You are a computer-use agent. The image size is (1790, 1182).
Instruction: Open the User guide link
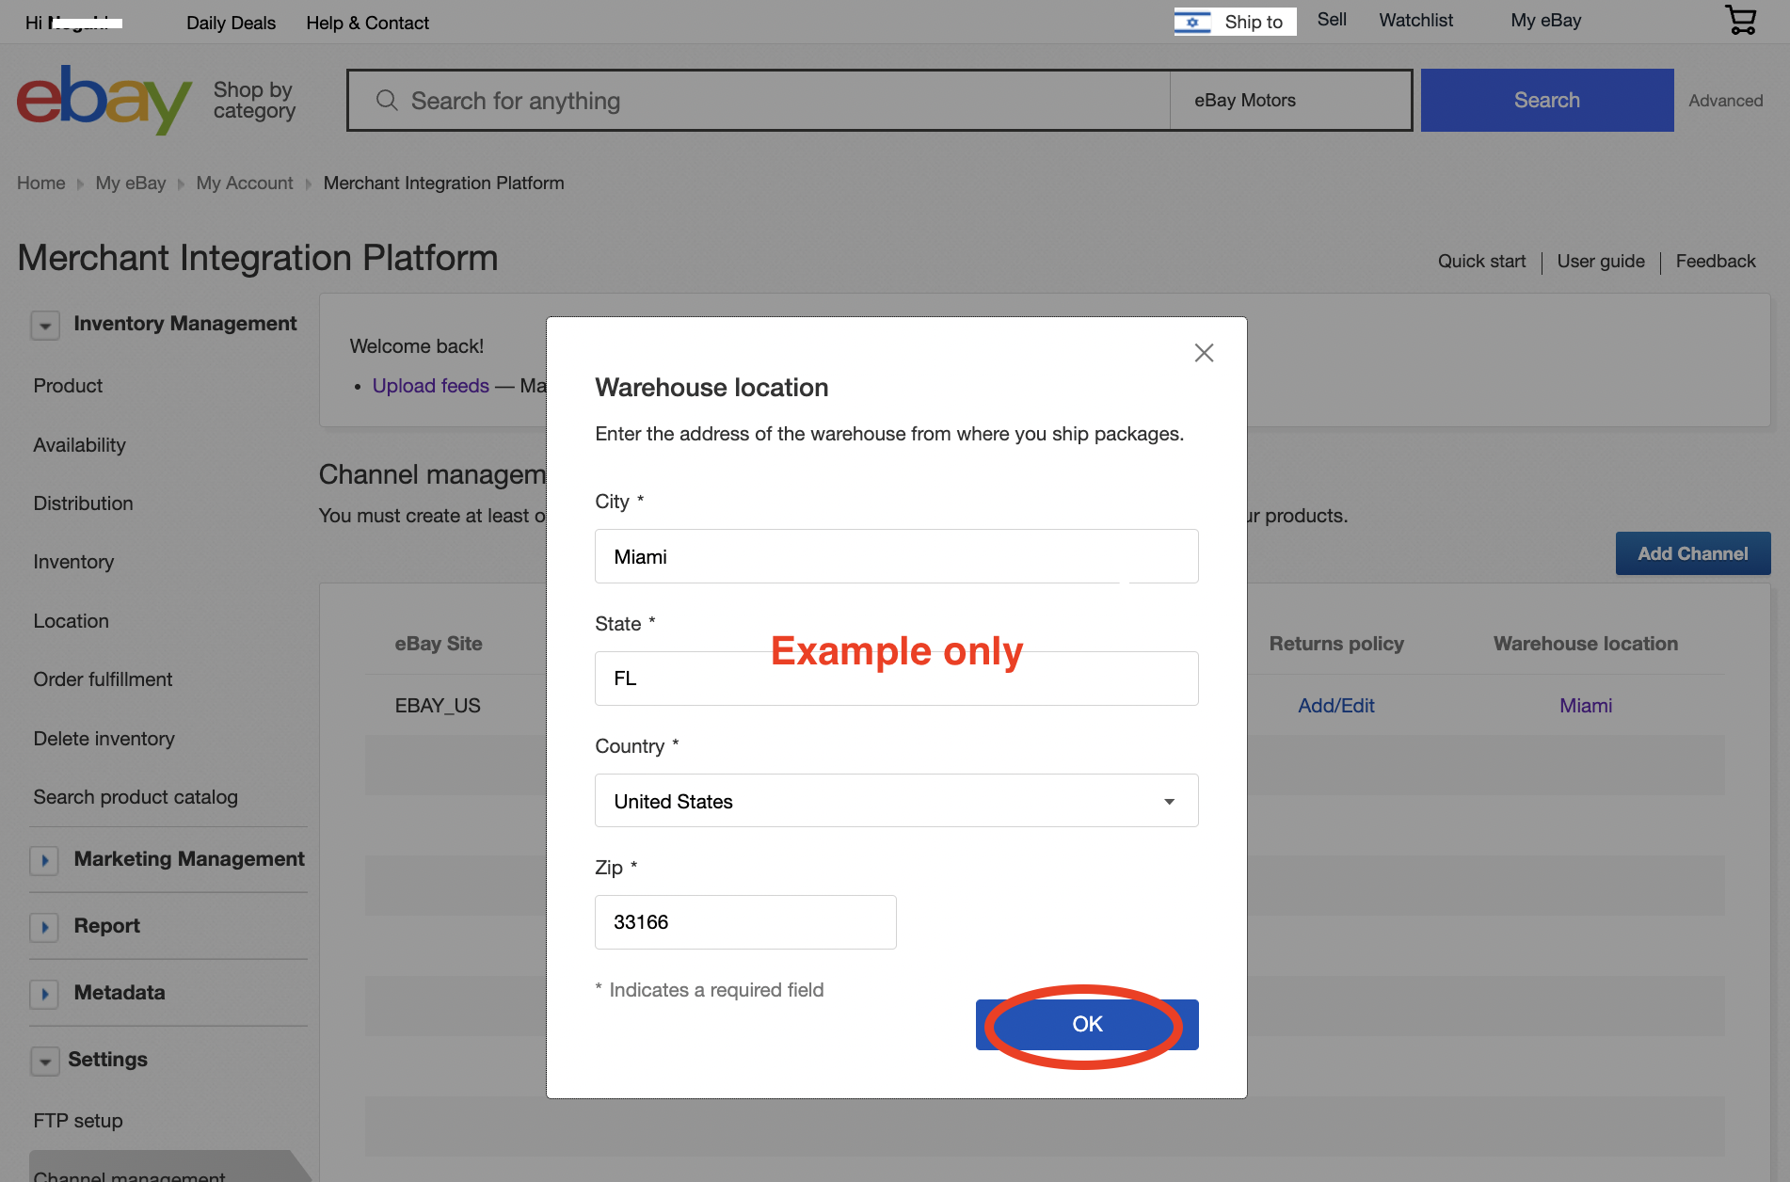pos(1601,261)
